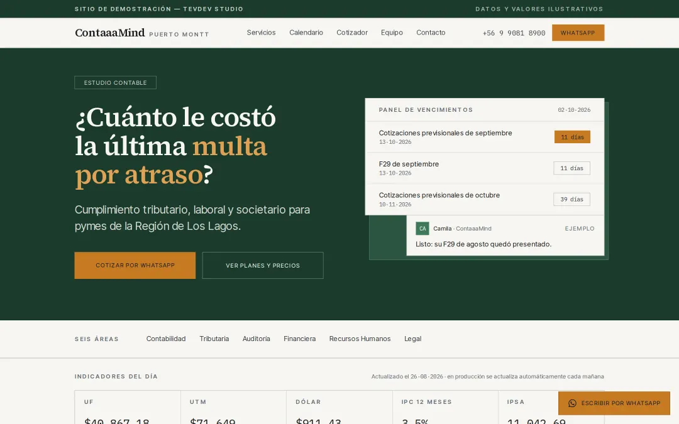
Task: Click the Estudio Contable badge
Action: [x=115, y=83]
